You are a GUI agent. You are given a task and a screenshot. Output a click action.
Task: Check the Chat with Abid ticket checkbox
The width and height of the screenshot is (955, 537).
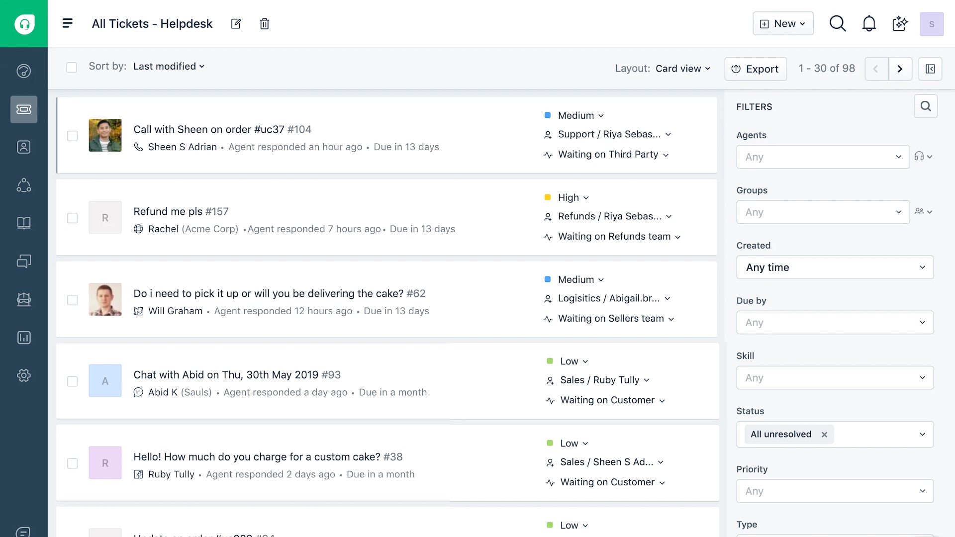[x=72, y=381]
